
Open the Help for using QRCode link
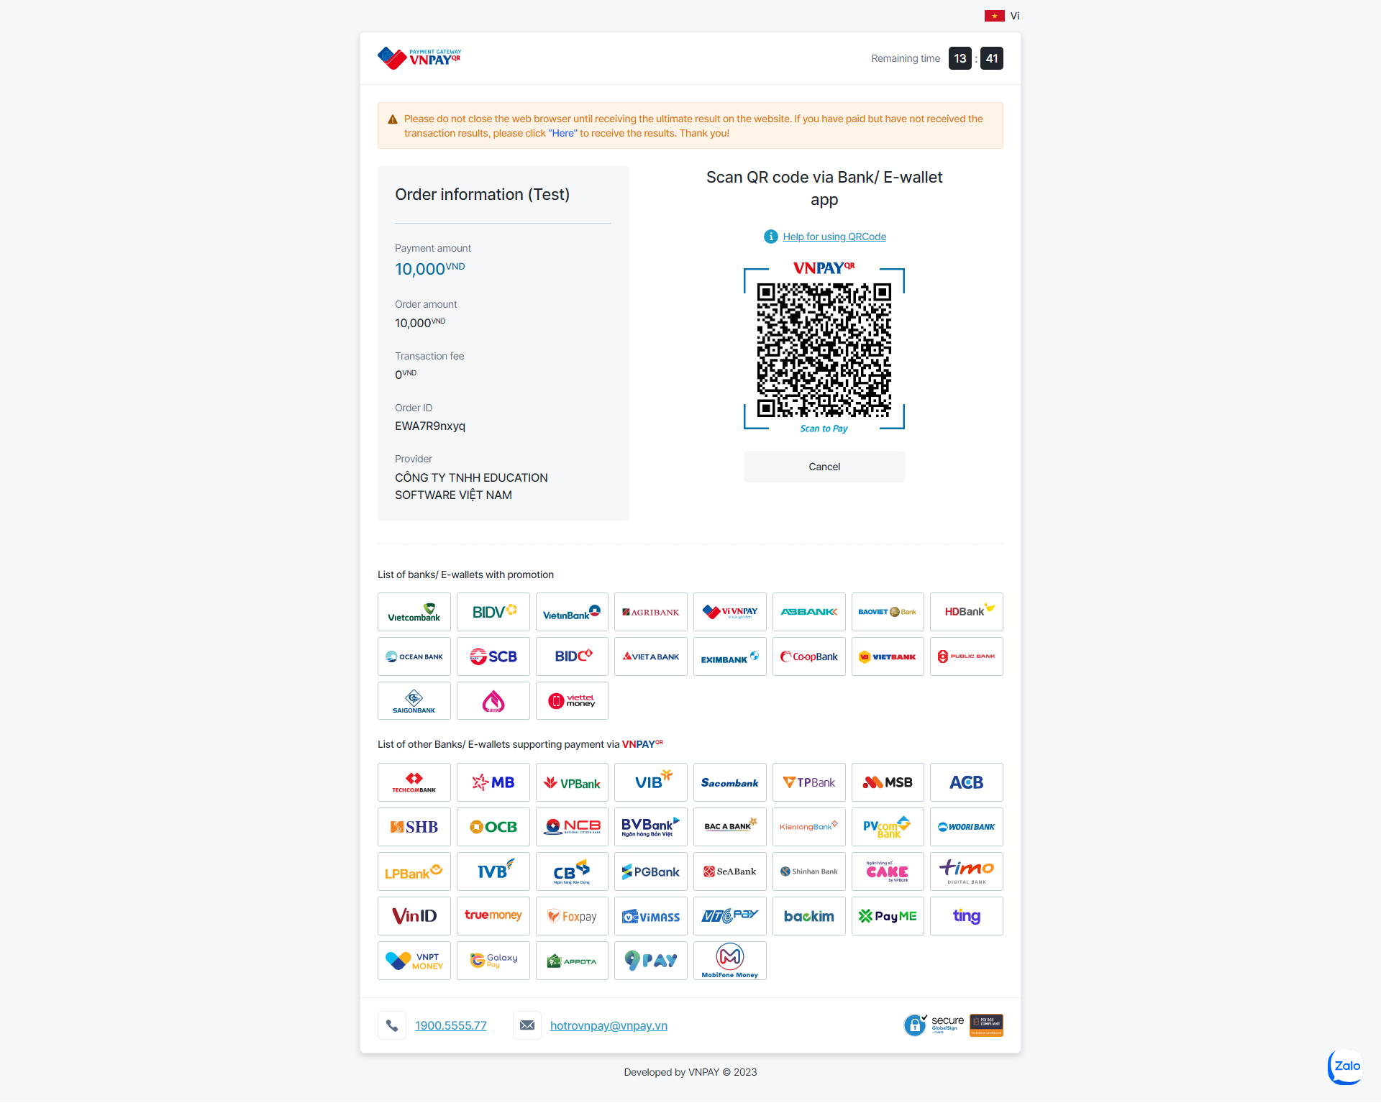pyautogui.click(x=834, y=237)
